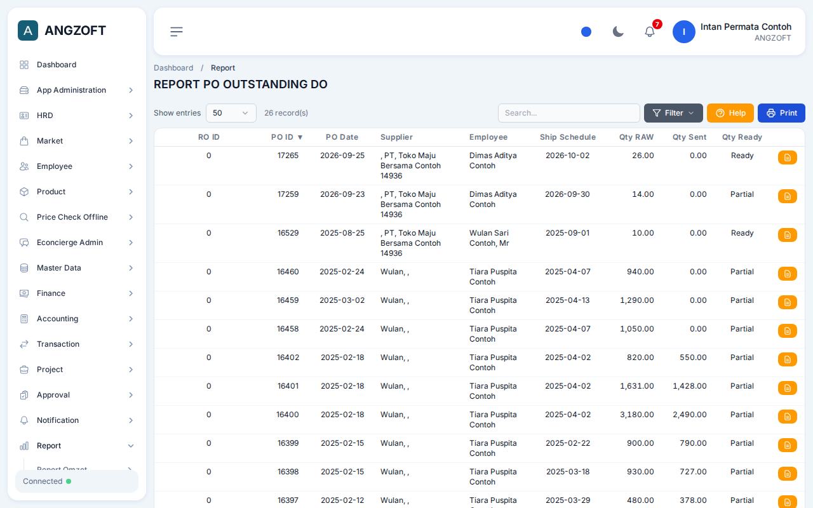
Task: Open detail icon for PO 16459
Action: (x=788, y=302)
